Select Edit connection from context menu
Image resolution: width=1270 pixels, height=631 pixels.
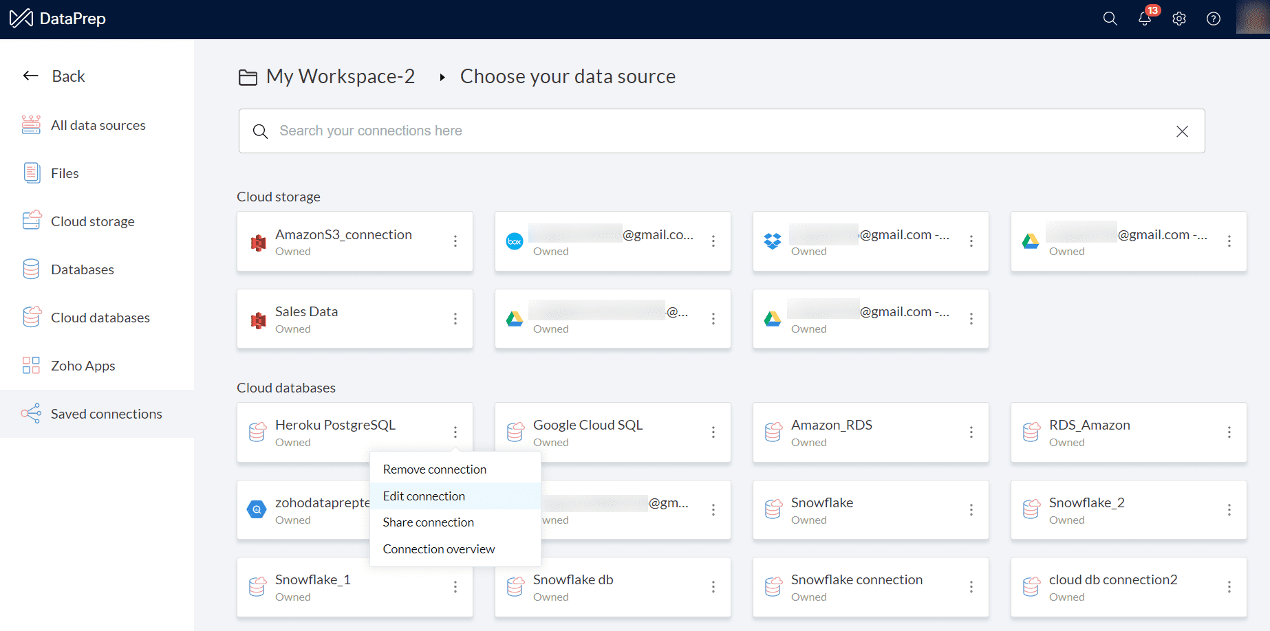tap(424, 496)
